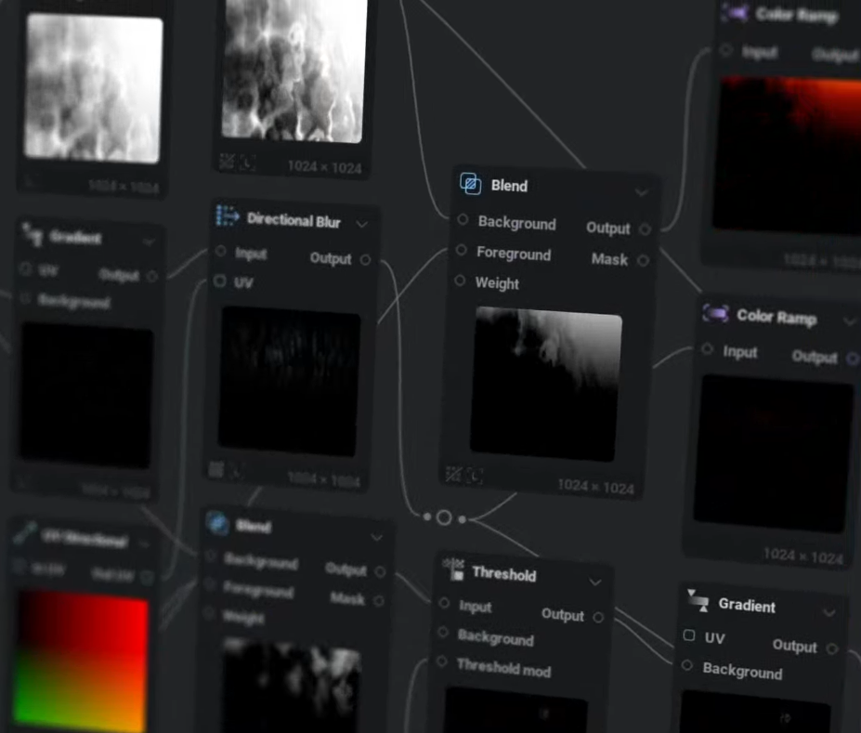Select the reroute dot below the center Blend node

click(x=444, y=517)
